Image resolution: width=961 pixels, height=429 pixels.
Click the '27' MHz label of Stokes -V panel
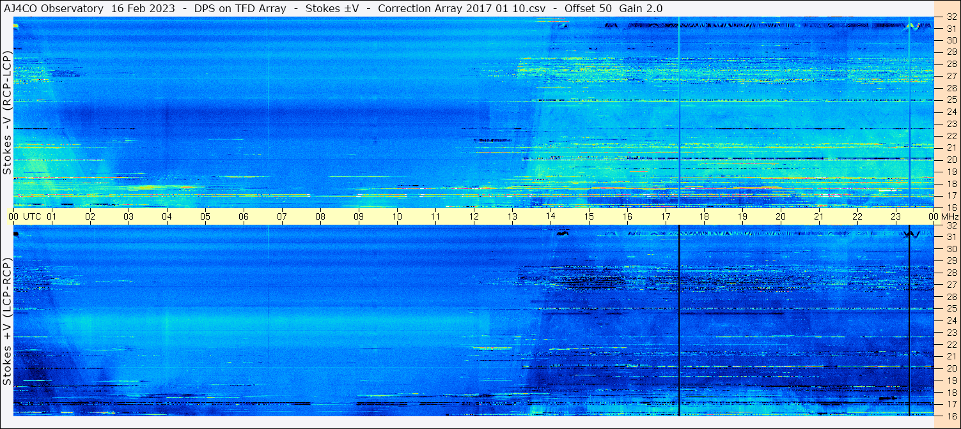951,76
